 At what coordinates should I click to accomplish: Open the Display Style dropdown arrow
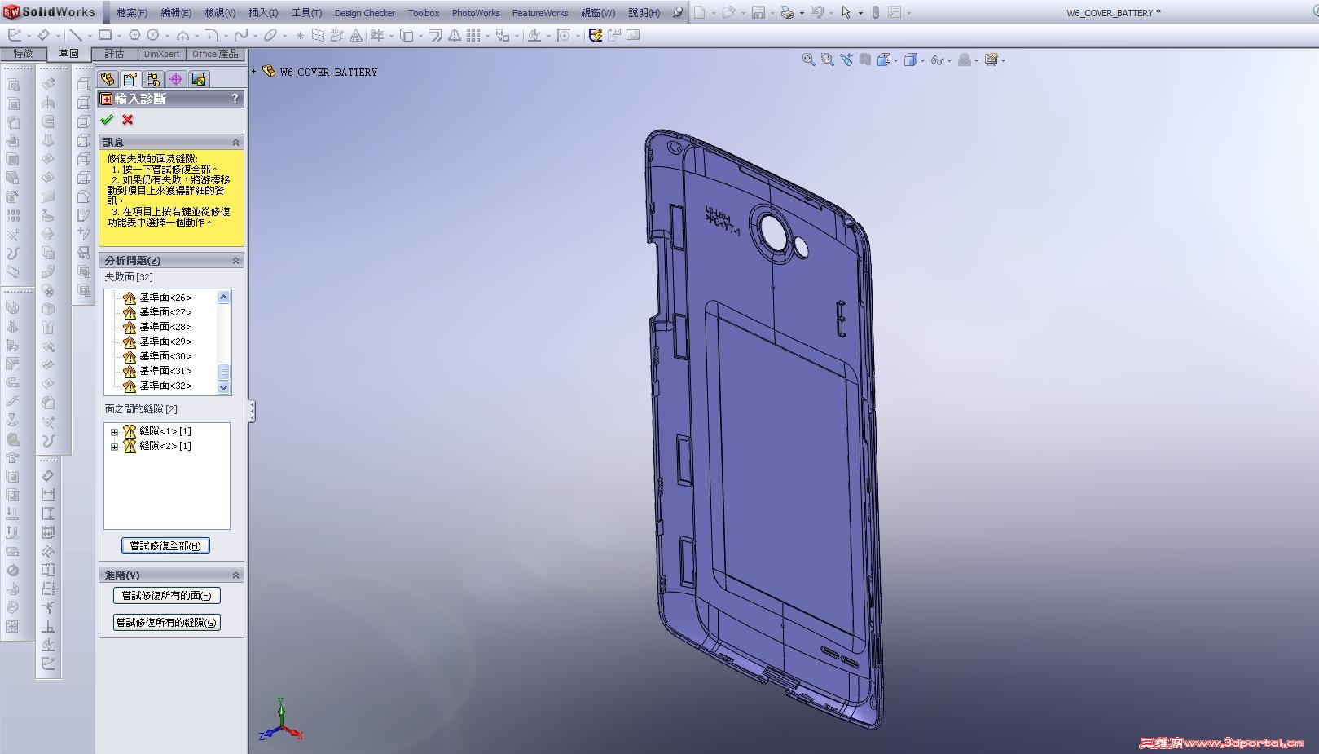pyautogui.click(x=922, y=60)
